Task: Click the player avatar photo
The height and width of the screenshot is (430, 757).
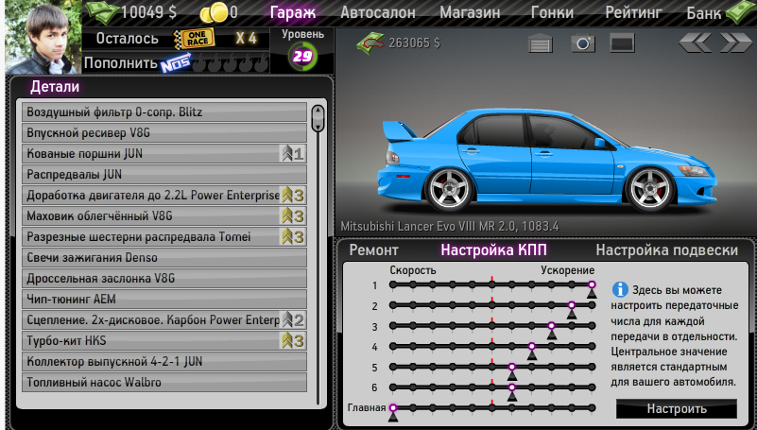Action: [43, 38]
